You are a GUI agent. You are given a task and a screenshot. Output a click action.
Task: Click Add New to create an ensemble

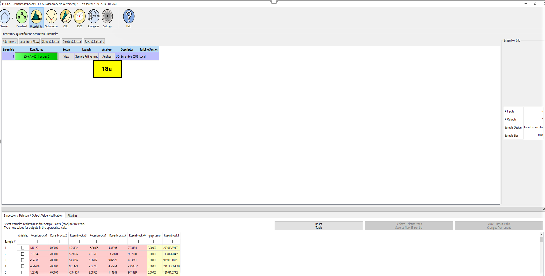point(9,41)
